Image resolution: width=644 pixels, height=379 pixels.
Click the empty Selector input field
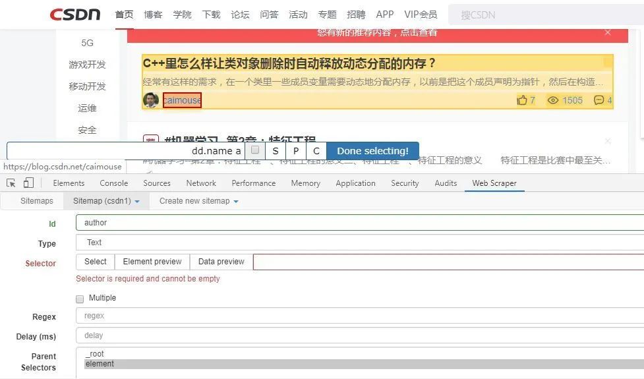click(448, 262)
